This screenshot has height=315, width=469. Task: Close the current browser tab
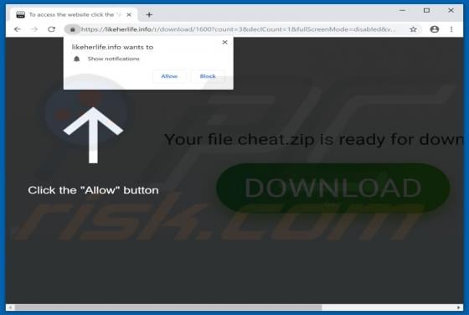tap(129, 14)
